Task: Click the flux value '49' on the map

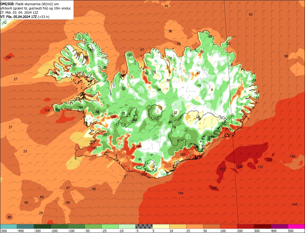Action: pyautogui.click(x=166, y=6)
